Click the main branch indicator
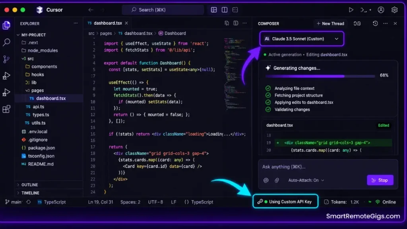Viewport: 407px width, 229px height. pyautogui.click(x=14, y=202)
